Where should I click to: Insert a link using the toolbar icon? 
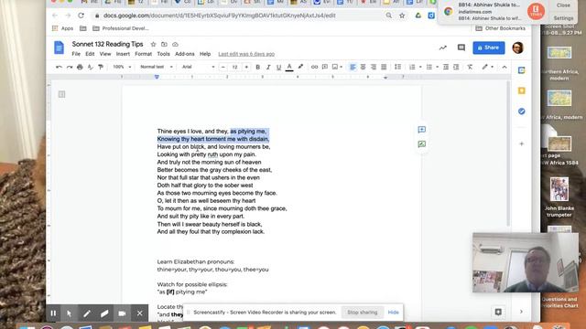pyautogui.click(x=314, y=67)
